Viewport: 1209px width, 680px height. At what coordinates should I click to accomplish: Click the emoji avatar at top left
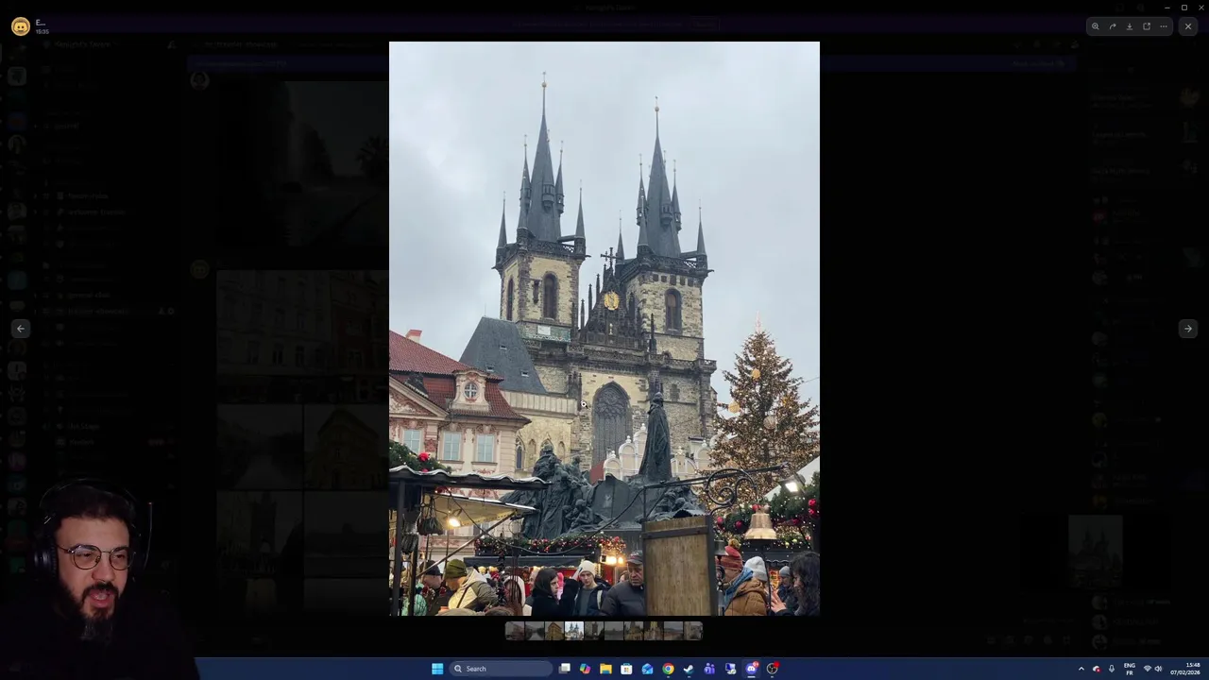tap(20, 26)
